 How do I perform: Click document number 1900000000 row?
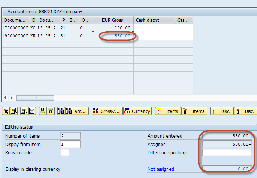(x=15, y=36)
